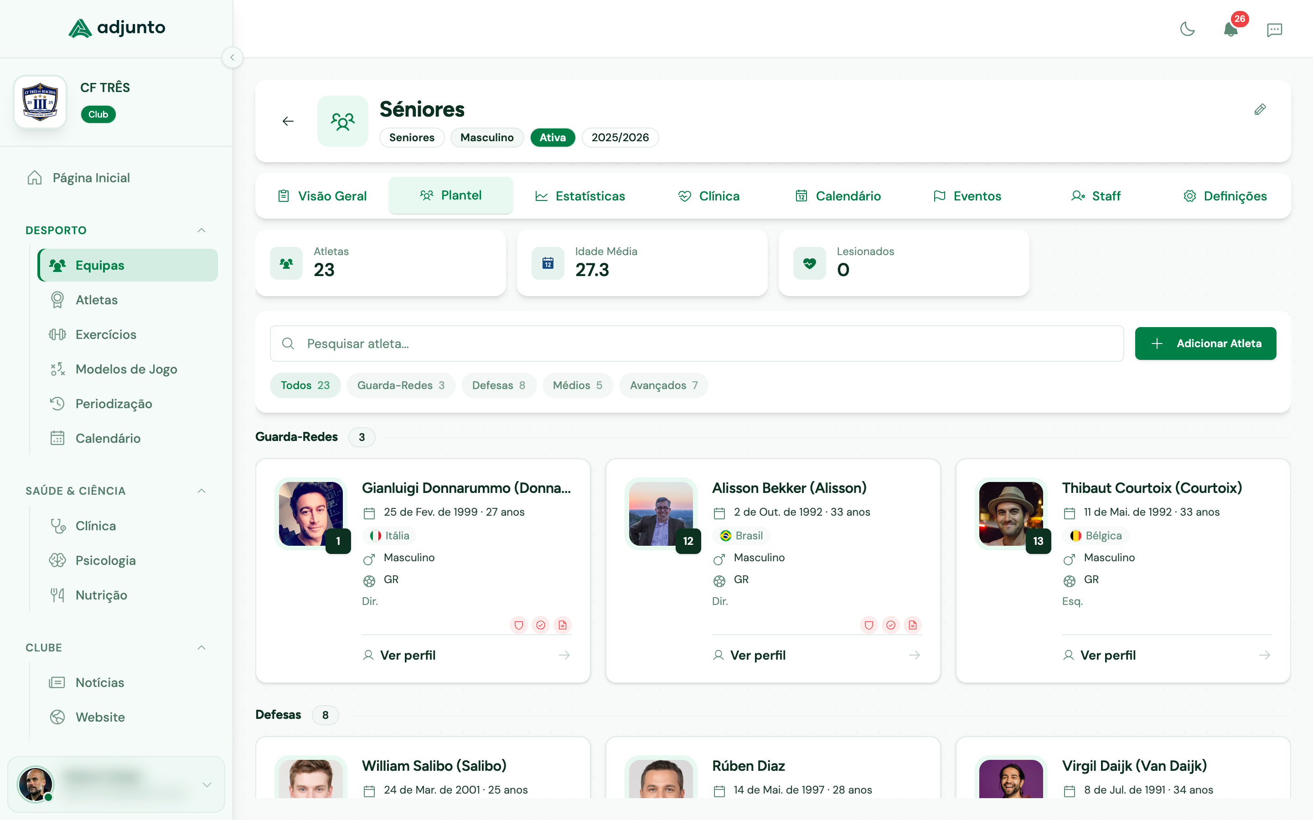Open the chat messages icon
This screenshot has width=1313, height=820.
pyautogui.click(x=1274, y=29)
